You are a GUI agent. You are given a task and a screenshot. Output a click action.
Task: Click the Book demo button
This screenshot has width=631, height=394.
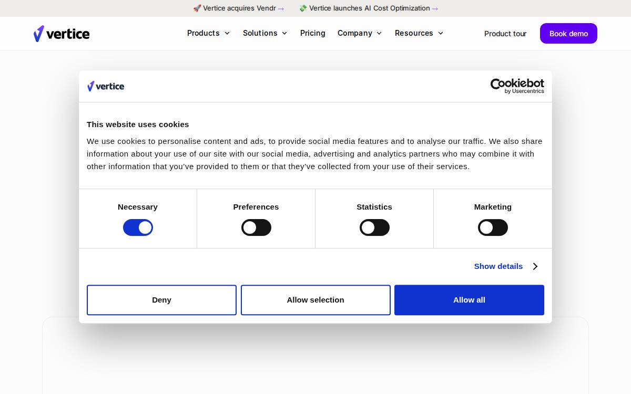568,34
